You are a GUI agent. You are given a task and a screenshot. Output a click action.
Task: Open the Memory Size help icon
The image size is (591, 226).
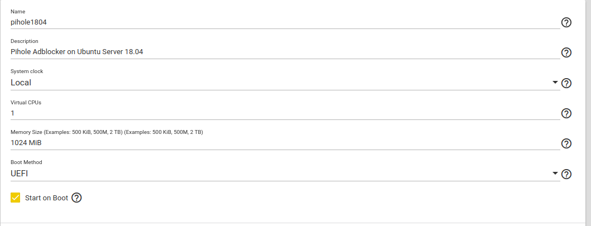(x=566, y=143)
